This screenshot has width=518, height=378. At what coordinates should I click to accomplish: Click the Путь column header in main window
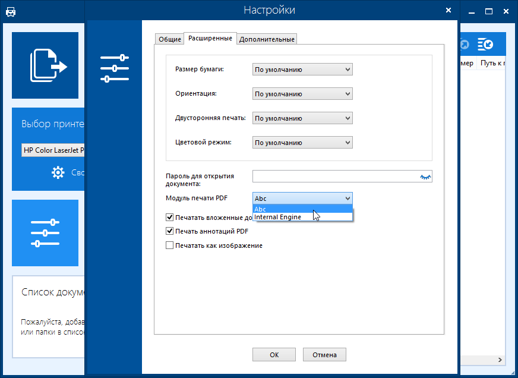click(492, 63)
